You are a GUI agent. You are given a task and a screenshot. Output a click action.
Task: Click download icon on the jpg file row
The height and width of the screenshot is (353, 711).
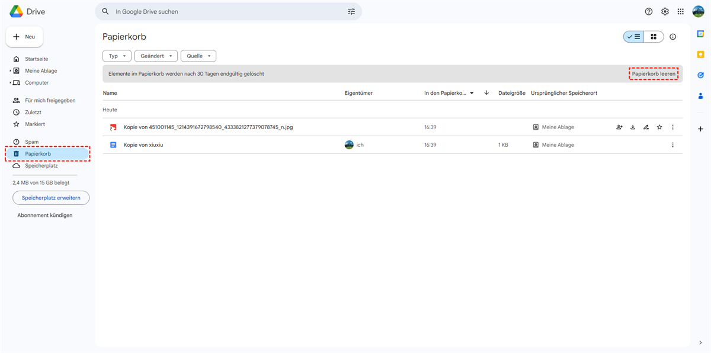[x=633, y=127]
